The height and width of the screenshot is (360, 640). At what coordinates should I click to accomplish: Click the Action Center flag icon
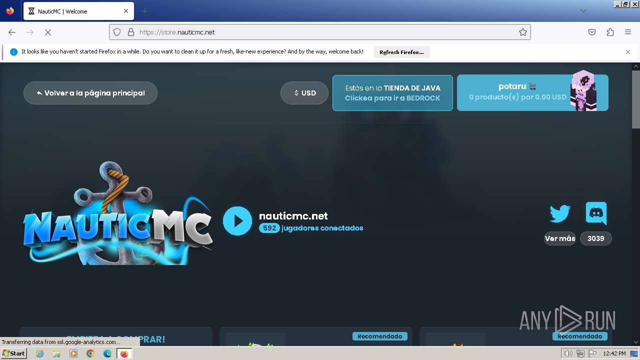tap(592, 353)
